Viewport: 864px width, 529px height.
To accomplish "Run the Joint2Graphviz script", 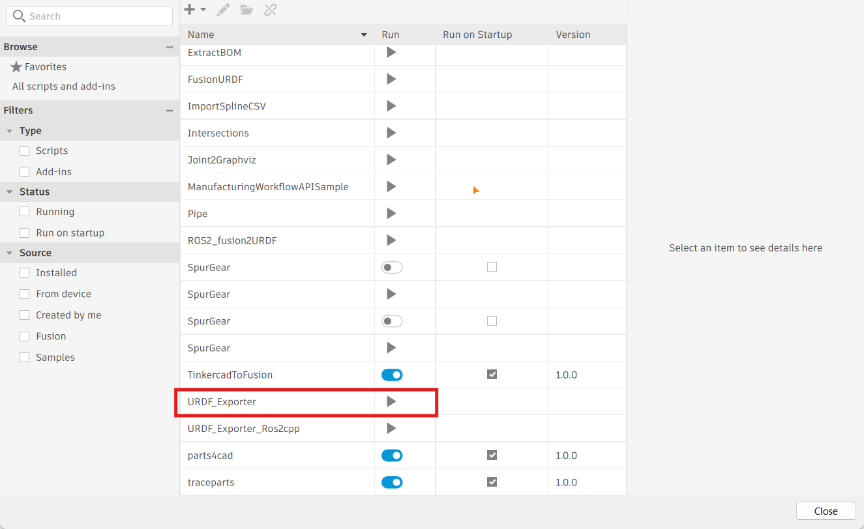I will pyautogui.click(x=391, y=160).
